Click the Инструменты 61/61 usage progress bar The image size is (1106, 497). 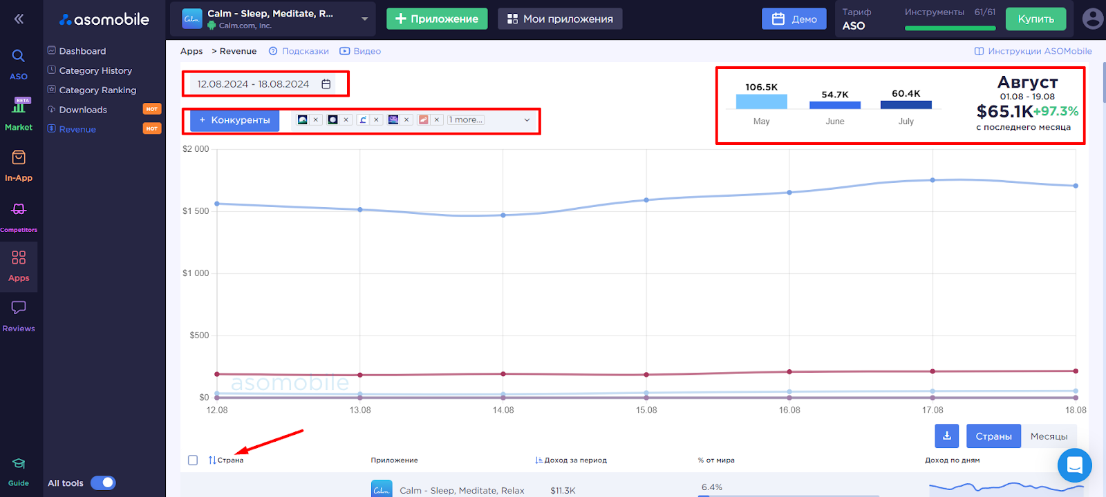click(950, 28)
